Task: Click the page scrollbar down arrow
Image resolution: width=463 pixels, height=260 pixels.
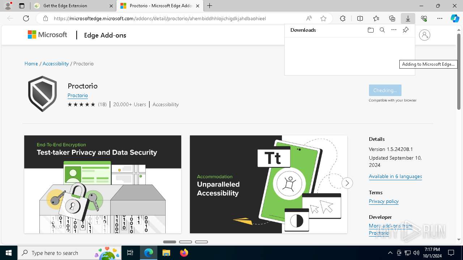Action: [459, 239]
